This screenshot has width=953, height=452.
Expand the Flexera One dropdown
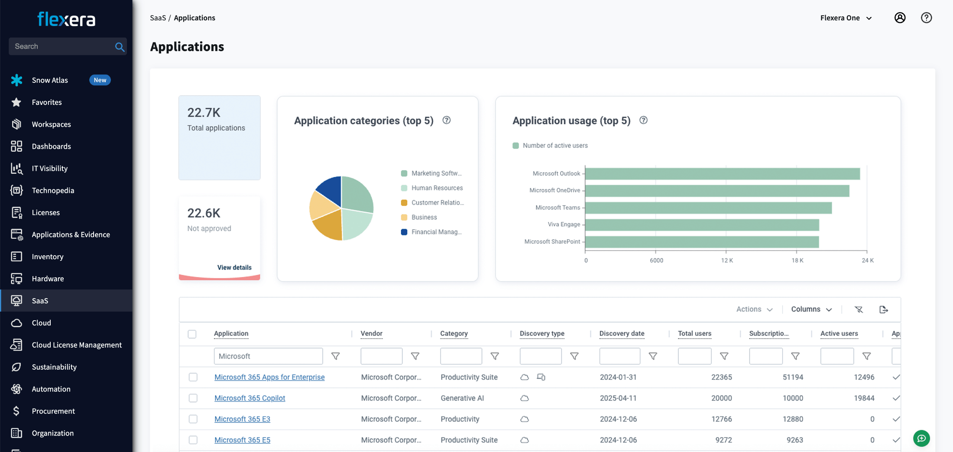click(x=846, y=18)
